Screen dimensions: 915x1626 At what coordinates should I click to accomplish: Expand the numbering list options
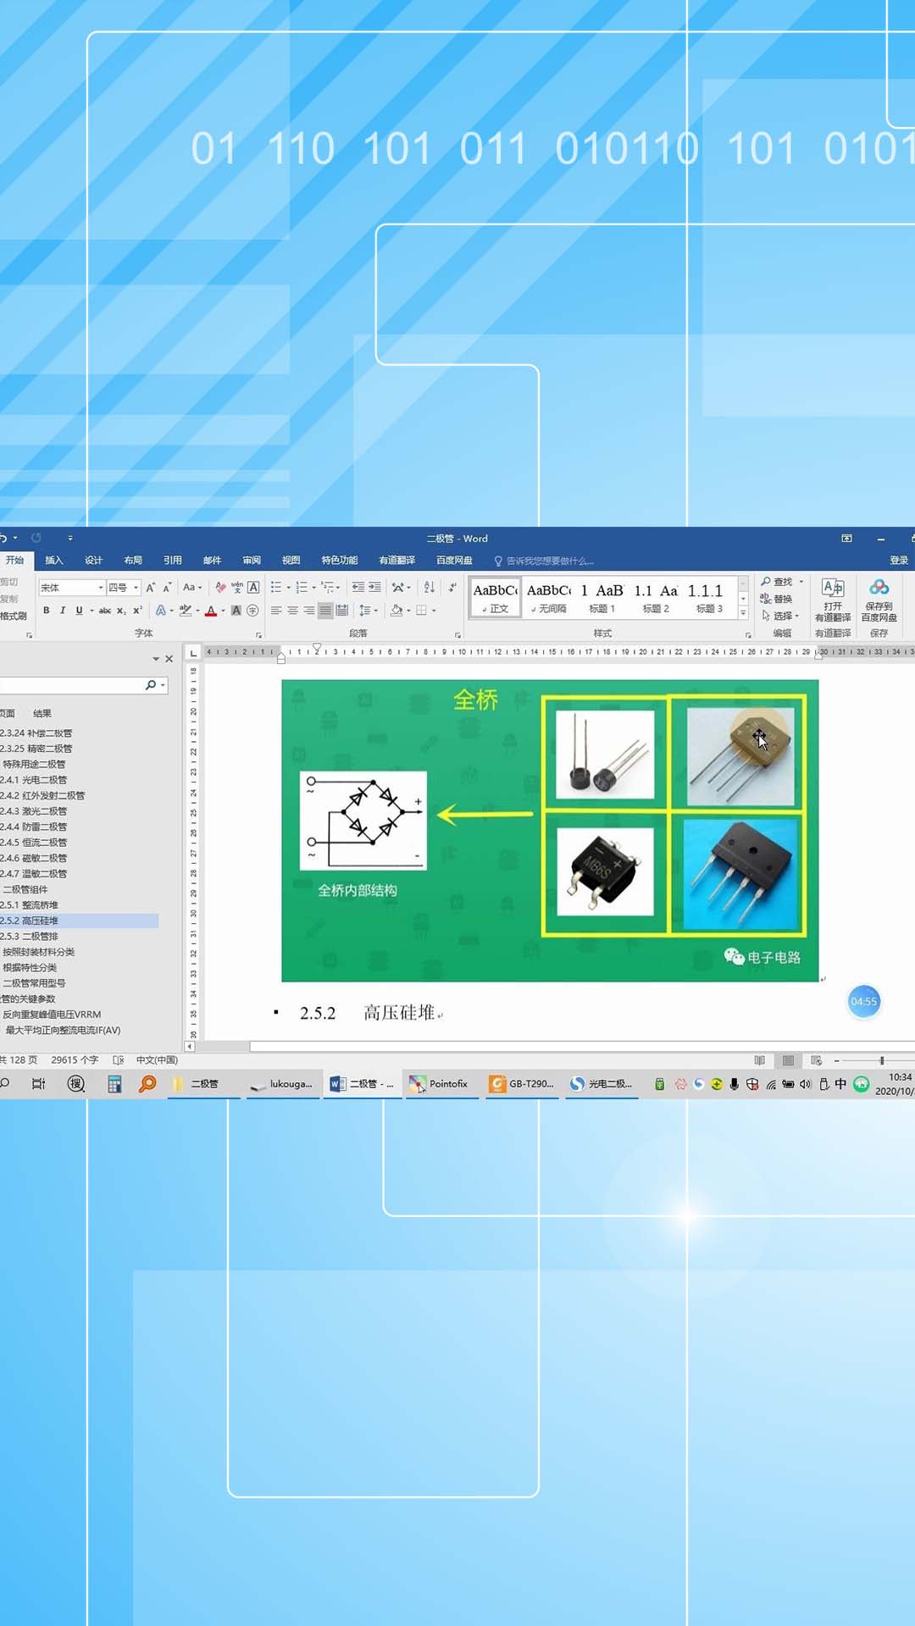point(314,588)
